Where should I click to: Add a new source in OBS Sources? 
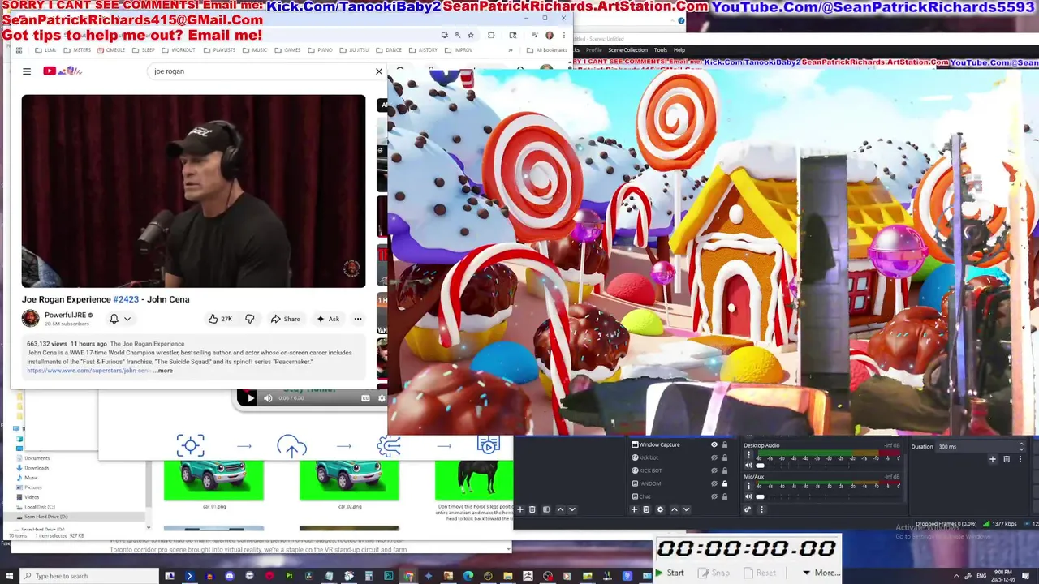[x=634, y=509]
